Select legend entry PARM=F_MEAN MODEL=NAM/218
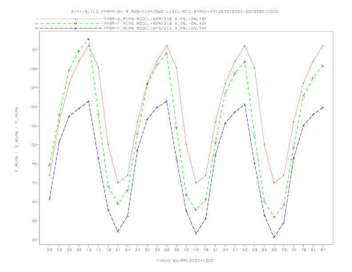 pyautogui.click(x=155, y=24)
